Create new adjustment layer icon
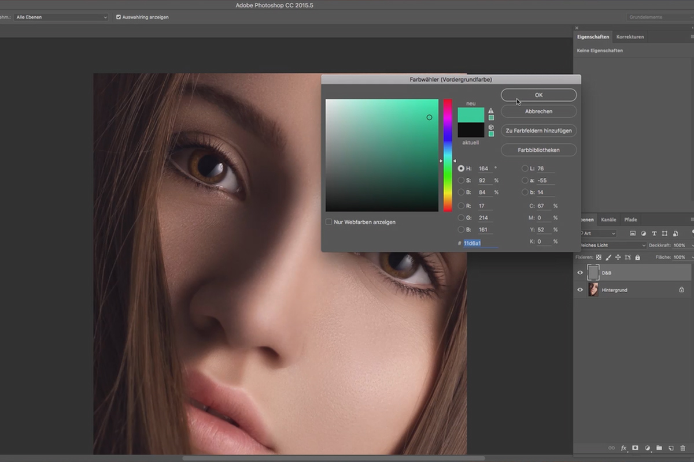This screenshot has height=462, width=694. [x=647, y=448]
